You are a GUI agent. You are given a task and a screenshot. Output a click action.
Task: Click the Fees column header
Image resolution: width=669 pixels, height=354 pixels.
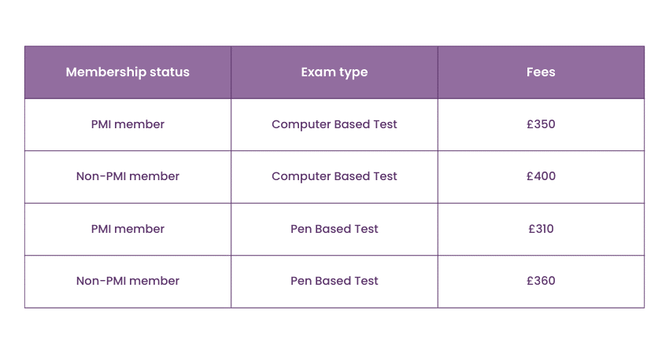coord(541,72)
